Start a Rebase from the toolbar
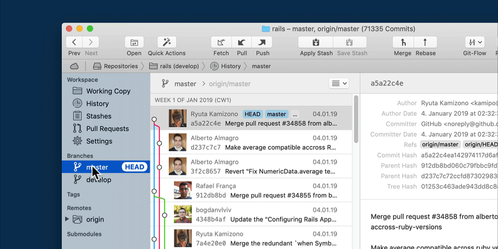This screenshot has width=498, height=249. pos(426,42)
